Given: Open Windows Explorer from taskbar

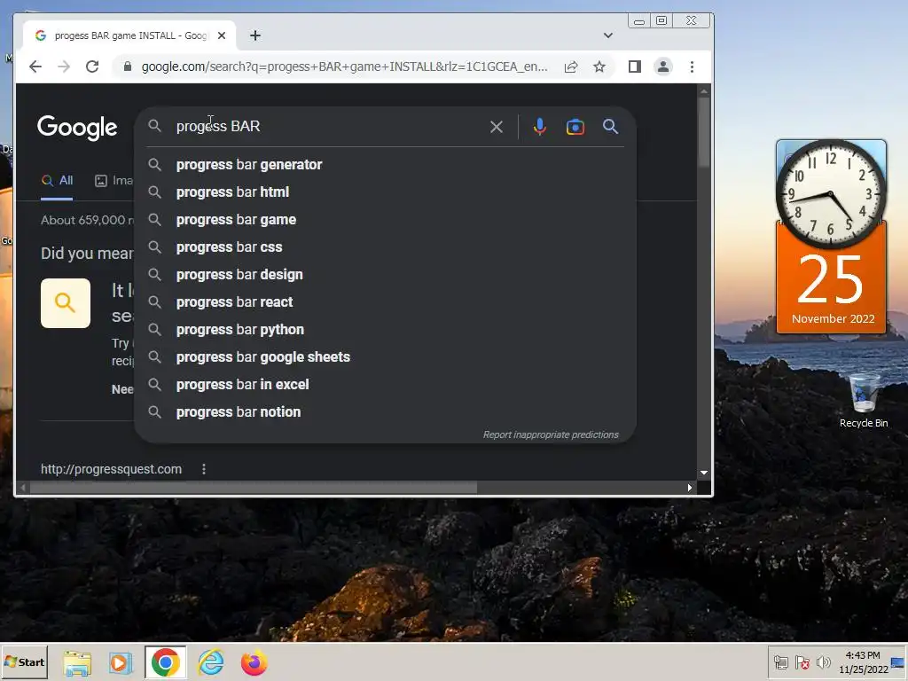Looking at the screenshot, I should (x=77, y=662).
